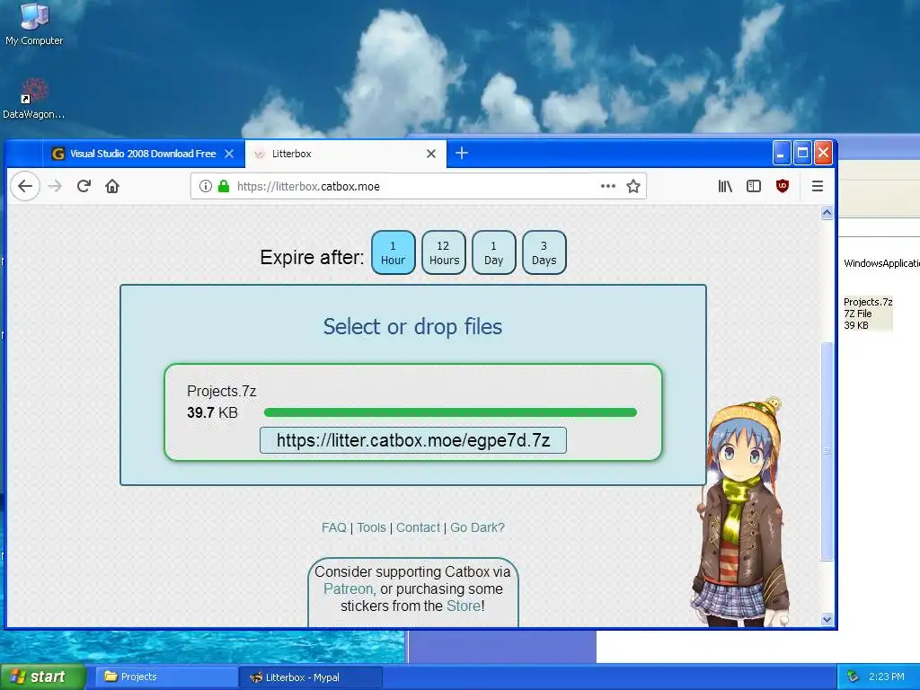Open the Patreon link
Viewport: 920px width, 690px height.
tap(348, 588)
